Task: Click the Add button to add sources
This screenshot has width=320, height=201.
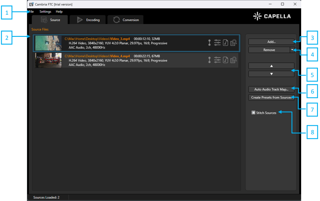Action: pos(271,42)
